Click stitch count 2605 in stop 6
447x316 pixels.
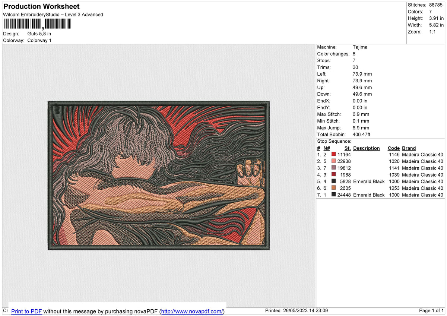point(345,188)
